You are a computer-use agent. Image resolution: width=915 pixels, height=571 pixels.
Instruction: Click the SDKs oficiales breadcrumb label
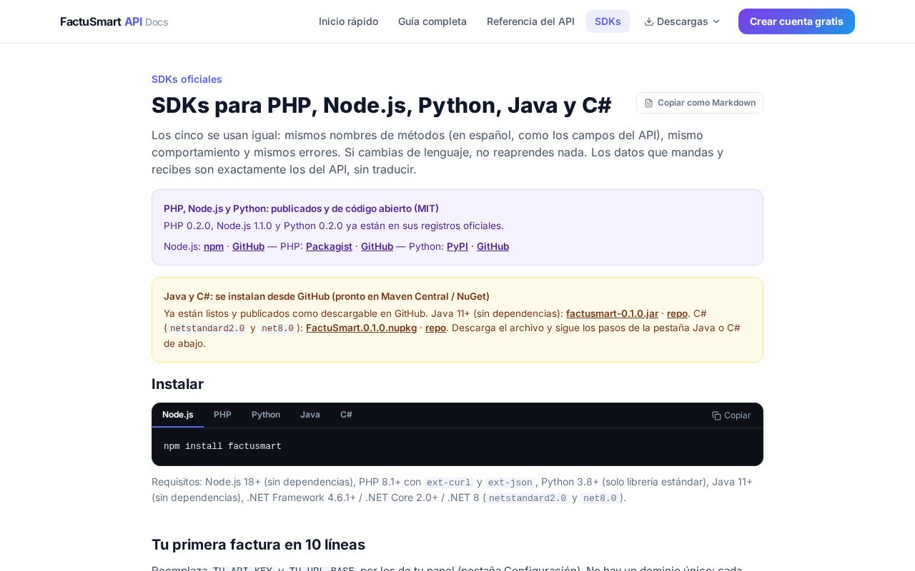(187, 79)
